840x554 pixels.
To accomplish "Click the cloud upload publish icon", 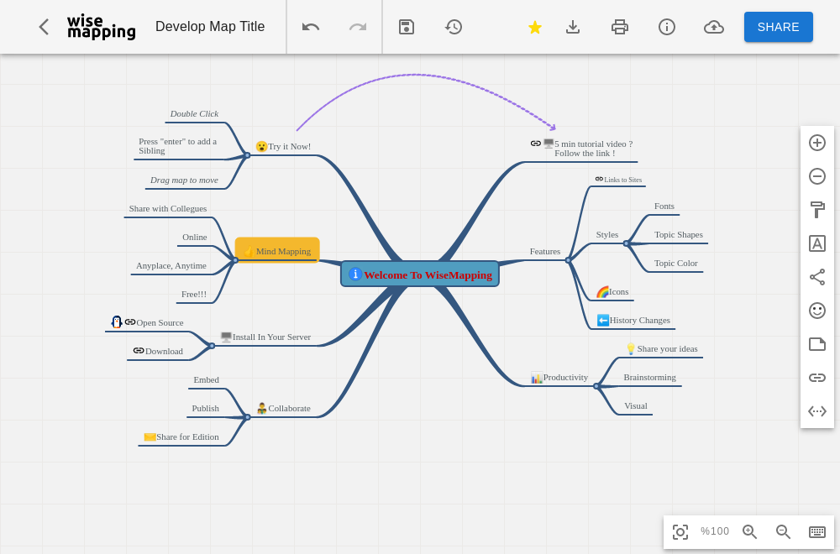I will [x=713, y=27].
